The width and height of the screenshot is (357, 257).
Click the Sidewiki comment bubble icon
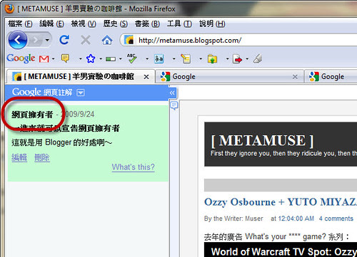(65, 58)
